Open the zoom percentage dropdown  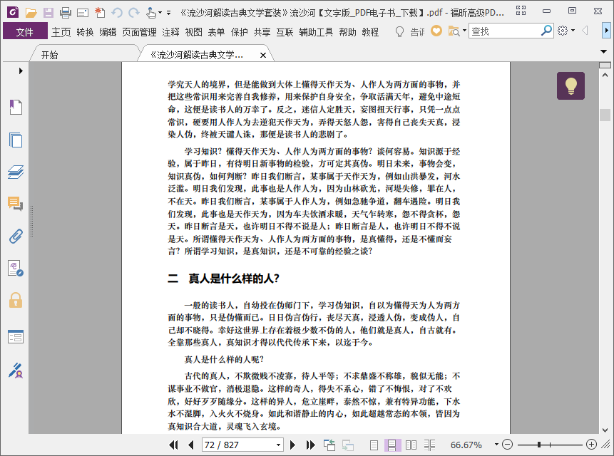pyautogui.click(x=496, y=445)
